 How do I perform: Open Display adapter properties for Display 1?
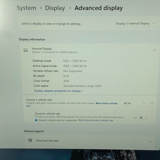click(x=58, y=91)
